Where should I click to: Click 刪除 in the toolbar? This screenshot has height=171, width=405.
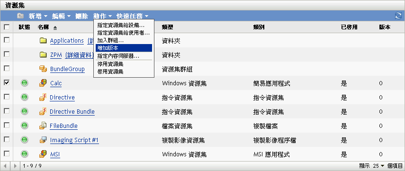click(x=81, y=16)
